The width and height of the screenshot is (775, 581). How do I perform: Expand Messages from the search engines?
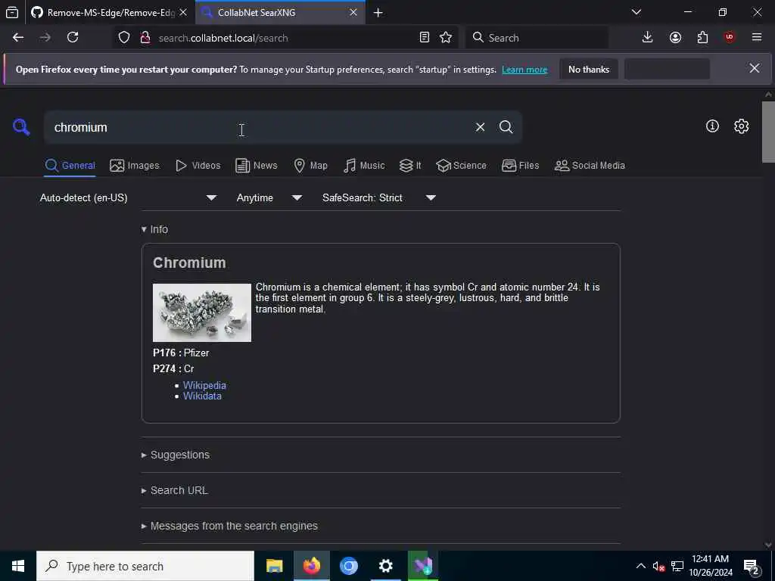229,527
